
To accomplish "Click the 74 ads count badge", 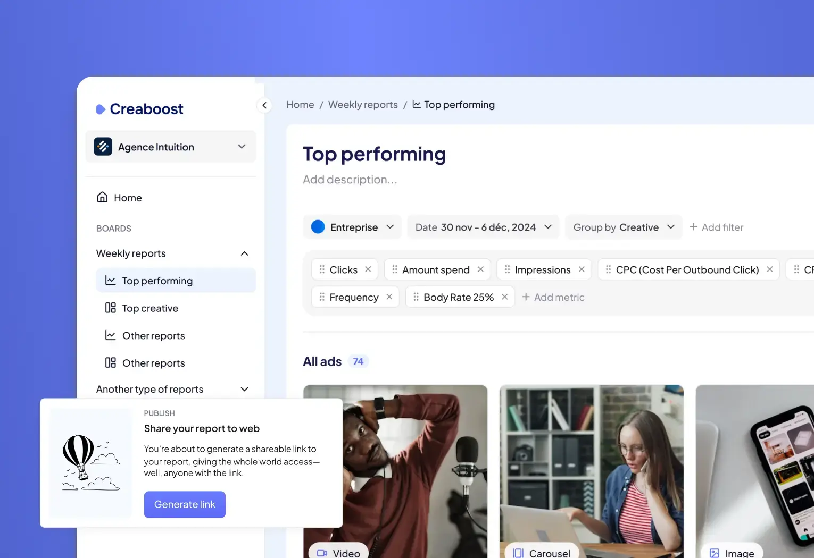I will tap(358, 361).
